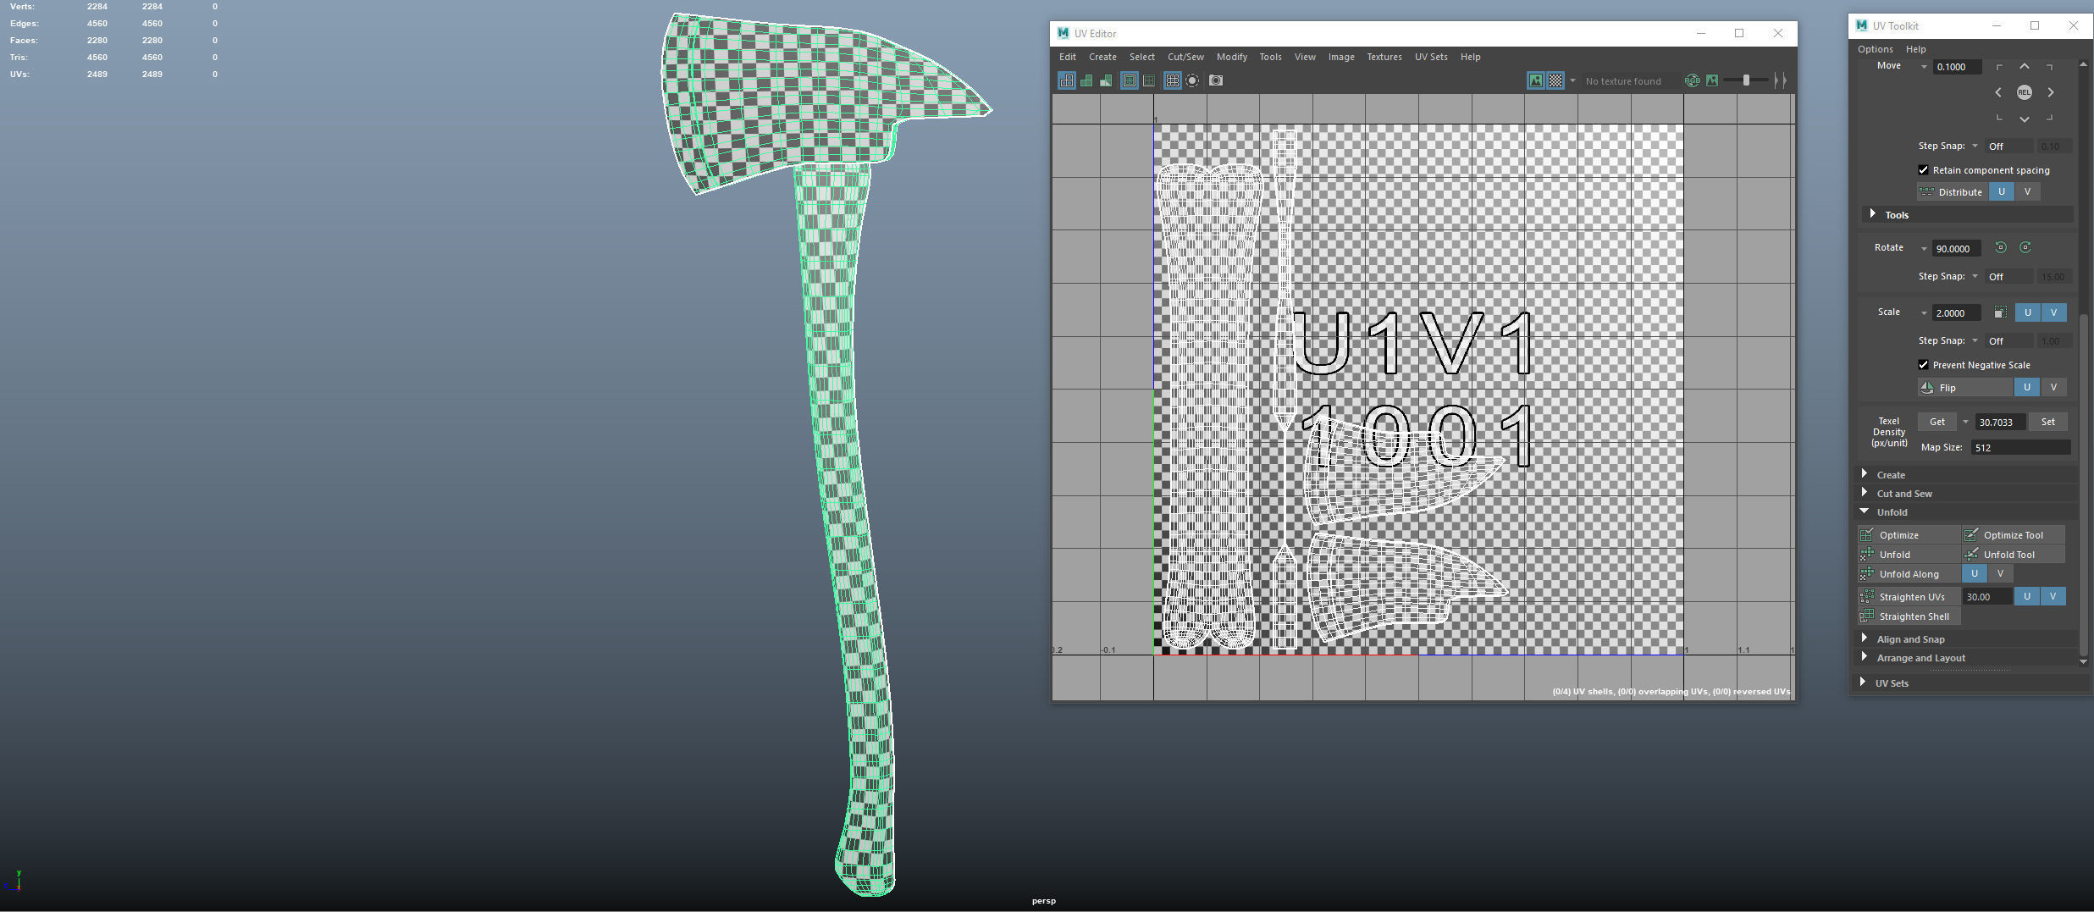The height and width of the screenshot is (912, 2094).
Task: Open the Rotate value dropdown arrow
Action: tap(1924, 249)
